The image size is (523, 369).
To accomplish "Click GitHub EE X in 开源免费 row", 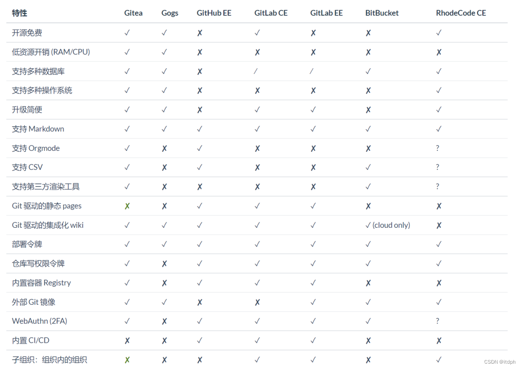I will point(200,33).
